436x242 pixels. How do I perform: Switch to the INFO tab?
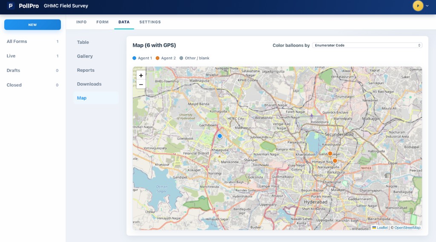pos(81,22)
